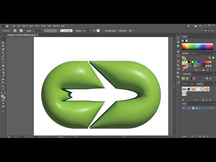Choose the Symbol Sprayer tool
This screenshot has width=216, height=162.
(3, 79)
